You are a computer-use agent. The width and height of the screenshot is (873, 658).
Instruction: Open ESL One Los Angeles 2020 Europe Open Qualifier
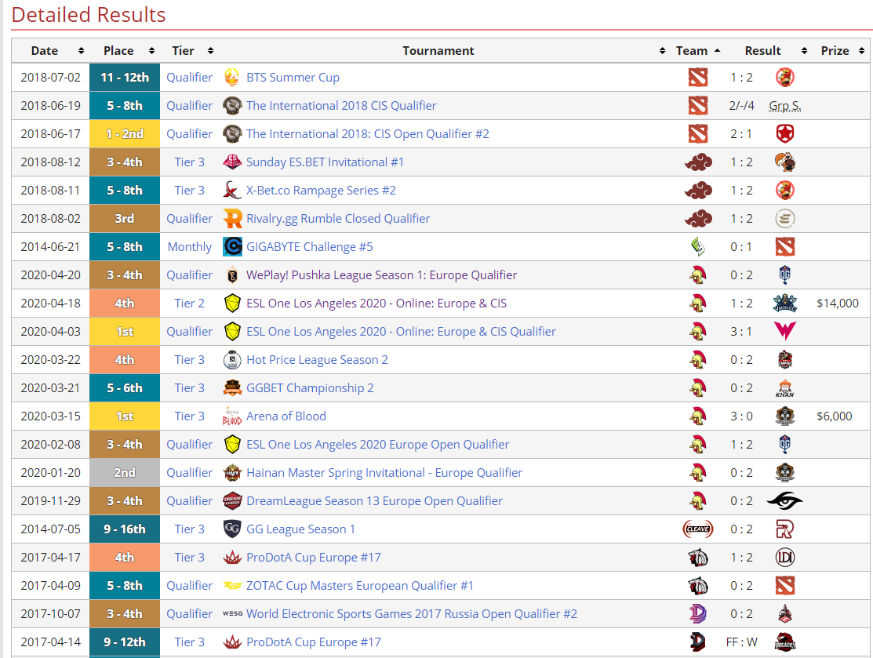pyautogui.click(x=377, y=445)
